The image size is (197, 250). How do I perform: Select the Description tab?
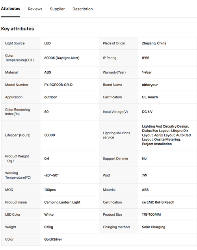83,9
